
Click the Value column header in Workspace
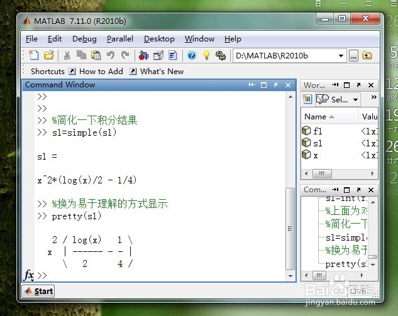tap(368, 117)
